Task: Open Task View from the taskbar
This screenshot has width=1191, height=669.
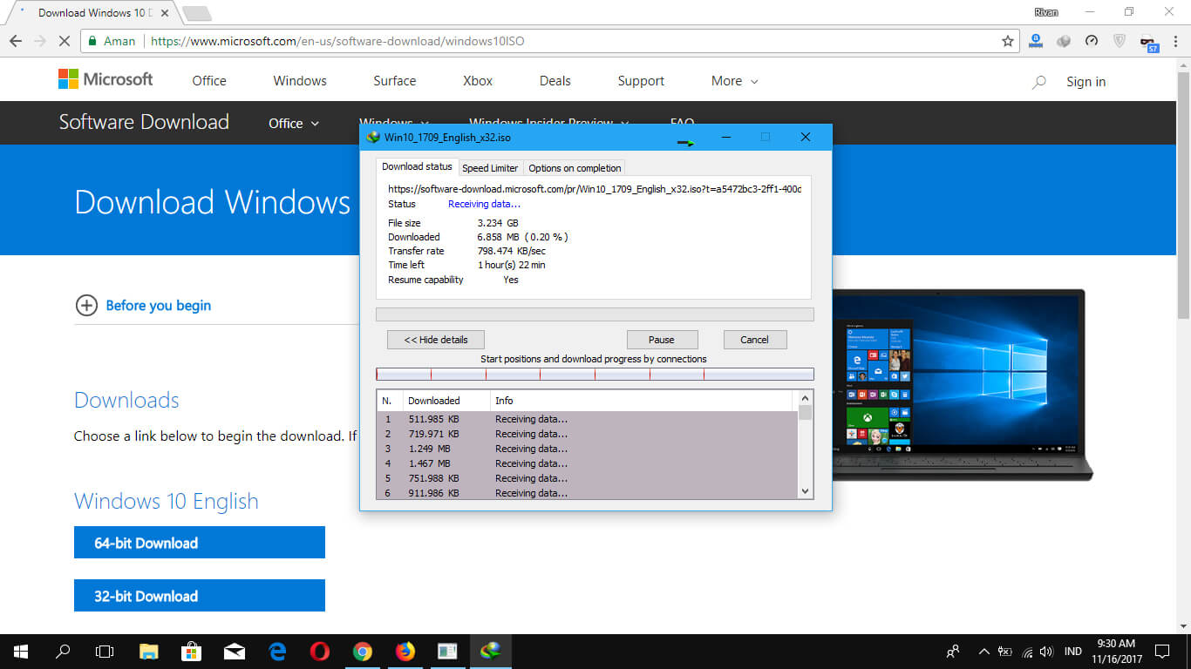Action: click(x=105, y=651)
